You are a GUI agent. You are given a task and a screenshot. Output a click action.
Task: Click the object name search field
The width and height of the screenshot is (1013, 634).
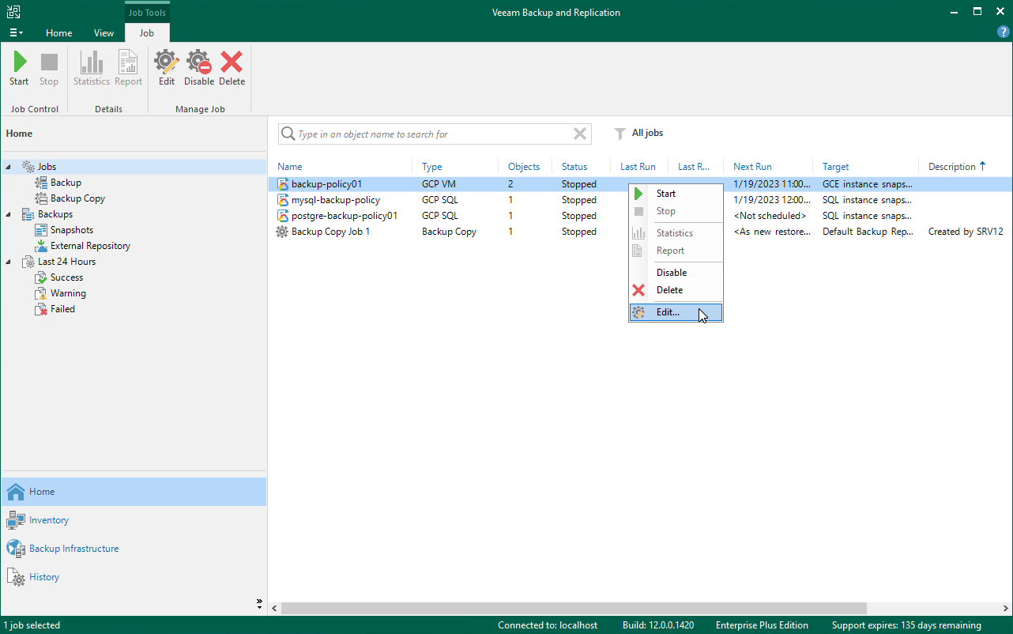tap(434, 134)
